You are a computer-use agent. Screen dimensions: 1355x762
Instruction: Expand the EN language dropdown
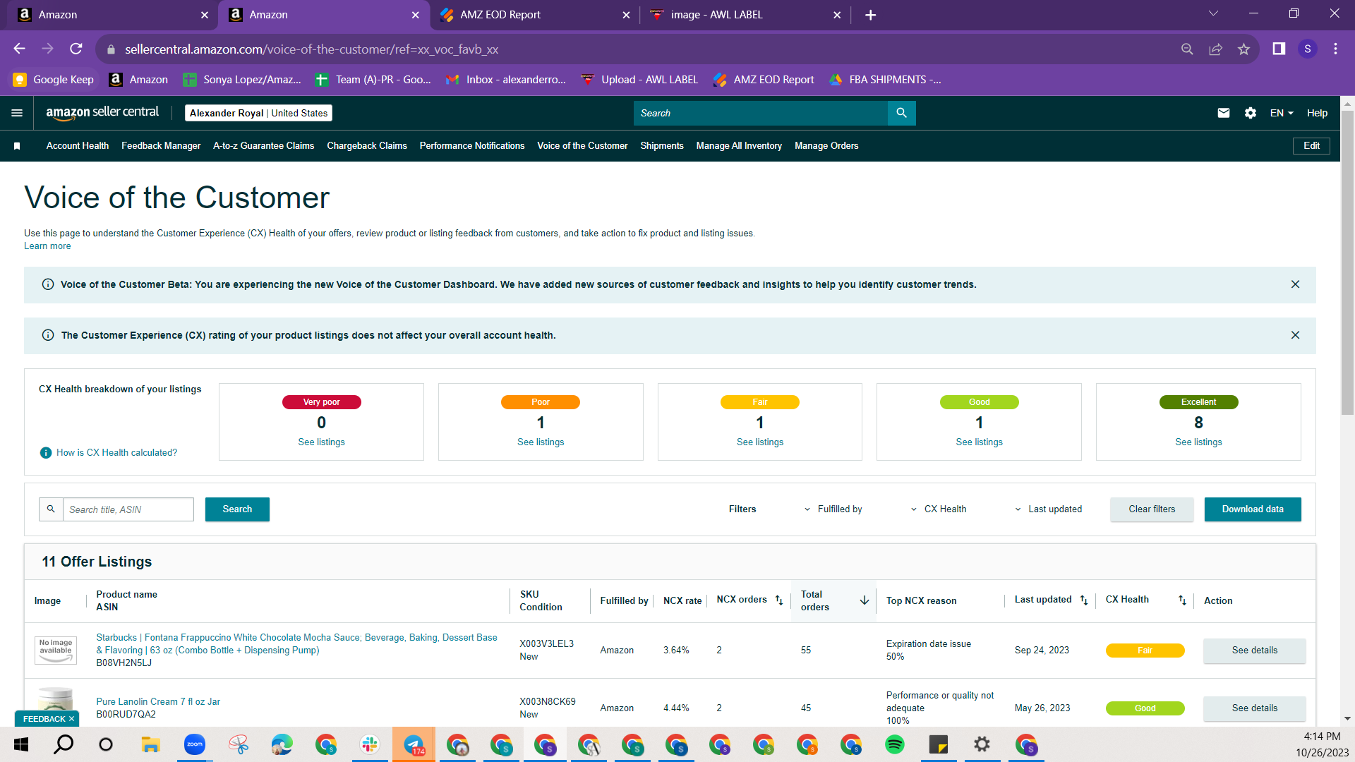1282,113
